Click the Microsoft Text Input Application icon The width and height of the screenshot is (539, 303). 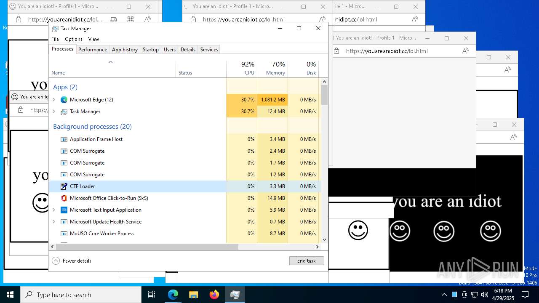[x=64, y=210]
